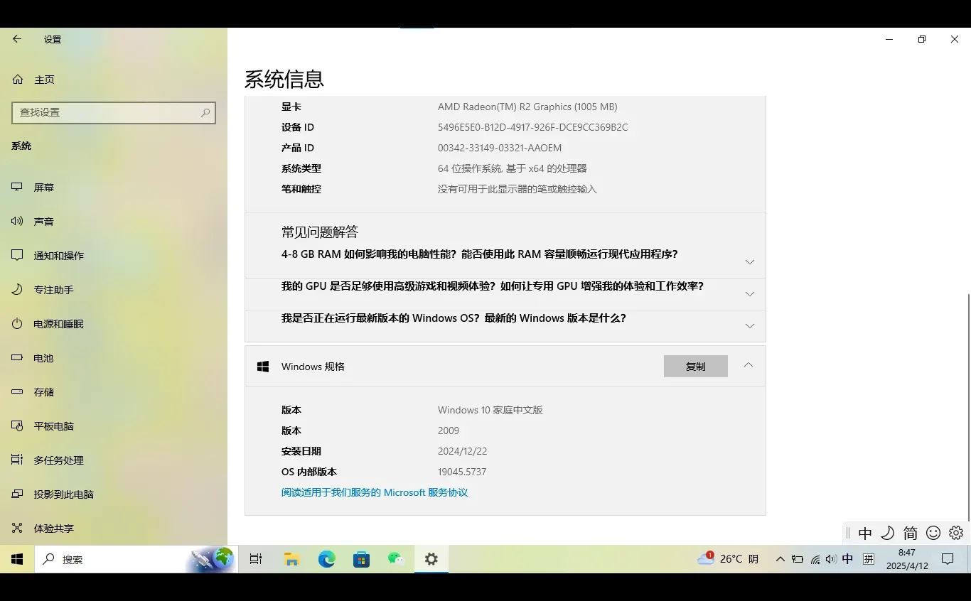Open WeChat from the taskbar
This screenshot has height=601, width=971.
pyautogui.click(x=396, y=559)
